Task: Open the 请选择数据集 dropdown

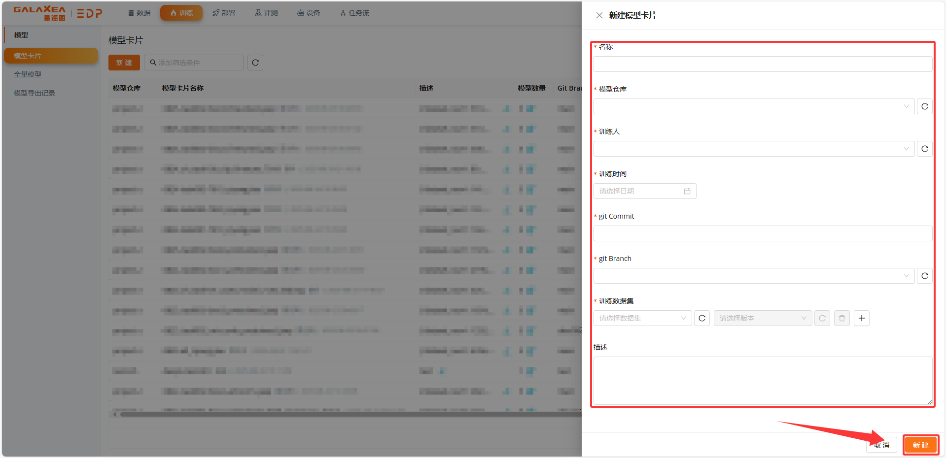Action: point(642,318)
